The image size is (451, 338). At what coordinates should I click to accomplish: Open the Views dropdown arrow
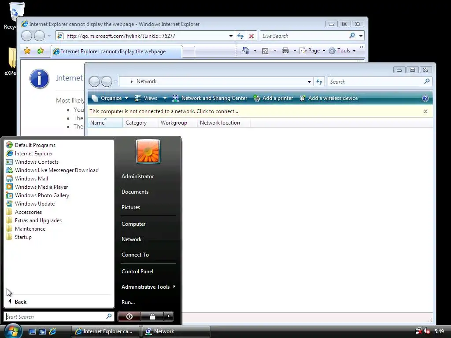pos(165,98)
